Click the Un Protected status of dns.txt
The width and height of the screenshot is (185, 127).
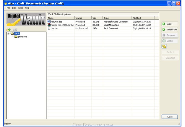pos(82,28)
